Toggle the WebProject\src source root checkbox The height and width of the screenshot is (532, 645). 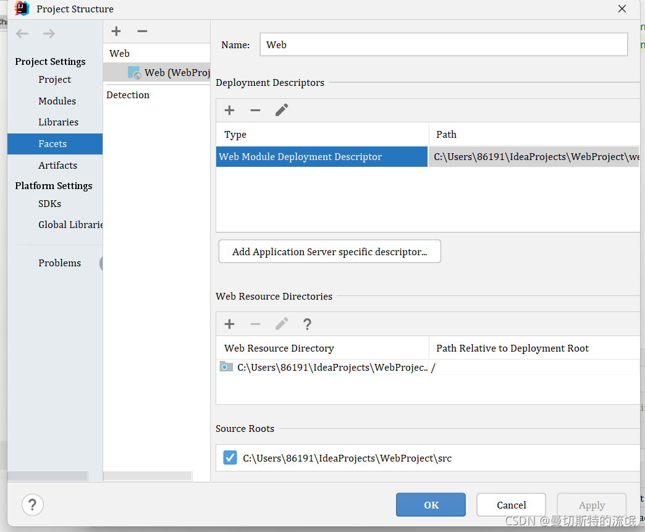230,458
